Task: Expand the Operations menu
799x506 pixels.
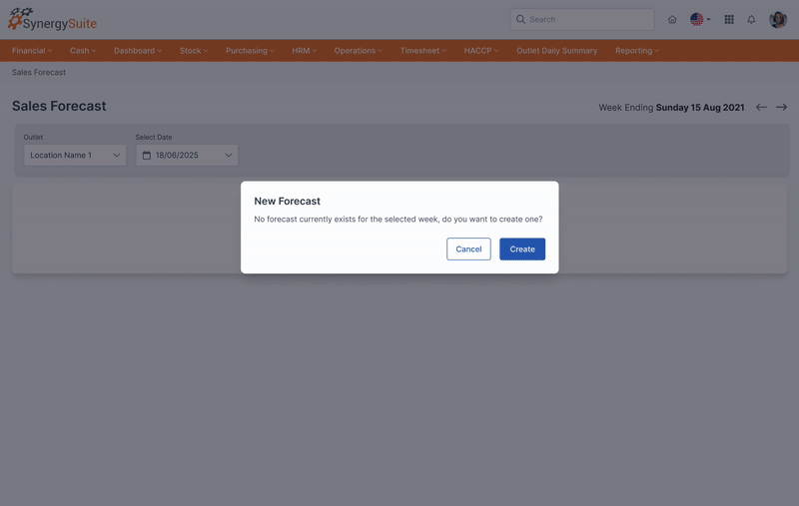Action: click(x=358, y=50)
